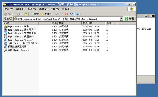
Task: Open the 帮助(H) menu
Action: 66,9
